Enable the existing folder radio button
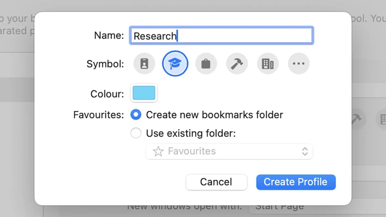The image size is (386, 217). 136,133
